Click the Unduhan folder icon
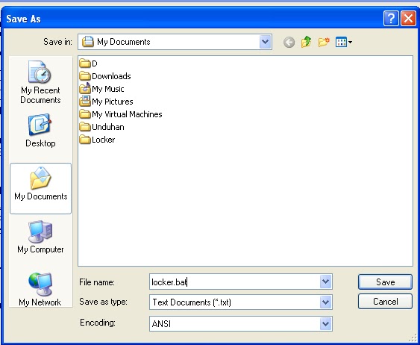This screenshot has height=345, width=420. point(85,127)
